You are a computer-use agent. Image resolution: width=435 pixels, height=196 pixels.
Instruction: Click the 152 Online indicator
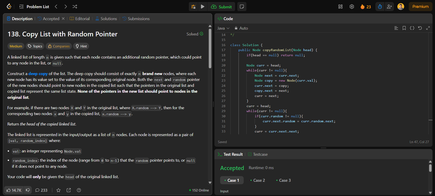click(x=199, y=190)
